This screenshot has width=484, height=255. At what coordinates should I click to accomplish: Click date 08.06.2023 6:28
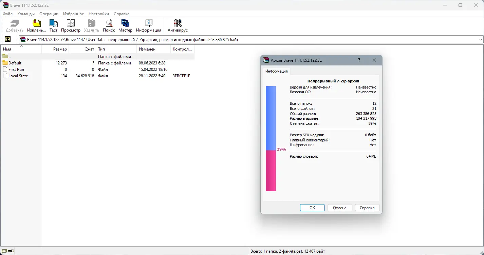(152, 63)
